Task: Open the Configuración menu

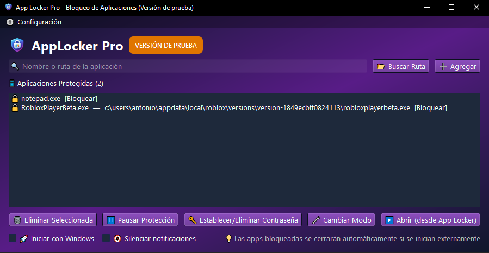Action: point(34,22)
